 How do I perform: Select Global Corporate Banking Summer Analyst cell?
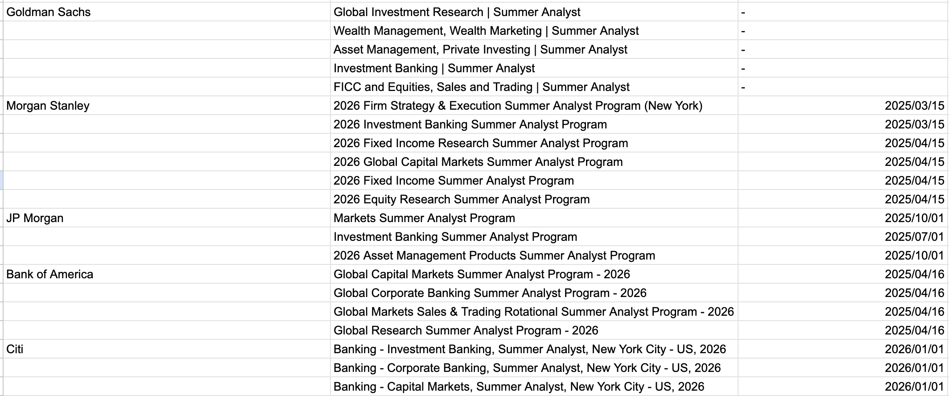(490, 293)
